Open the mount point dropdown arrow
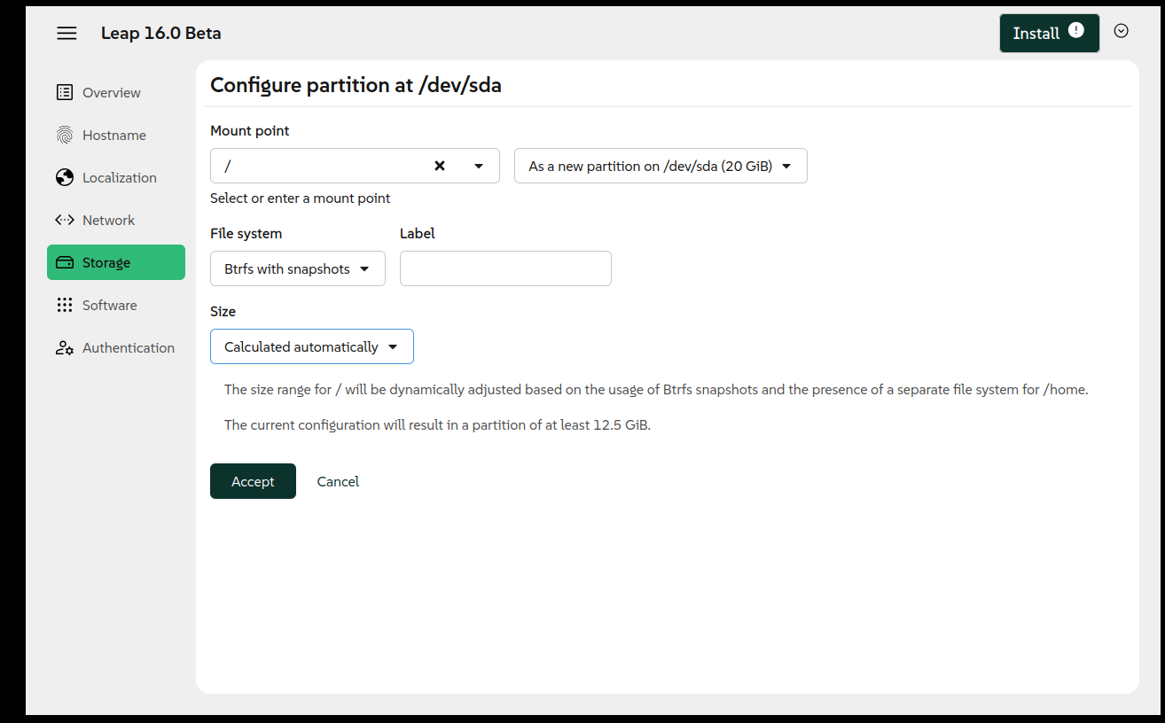Image resolution: width=1165 pixels, height=723 pixels. [x=479, y=166]
